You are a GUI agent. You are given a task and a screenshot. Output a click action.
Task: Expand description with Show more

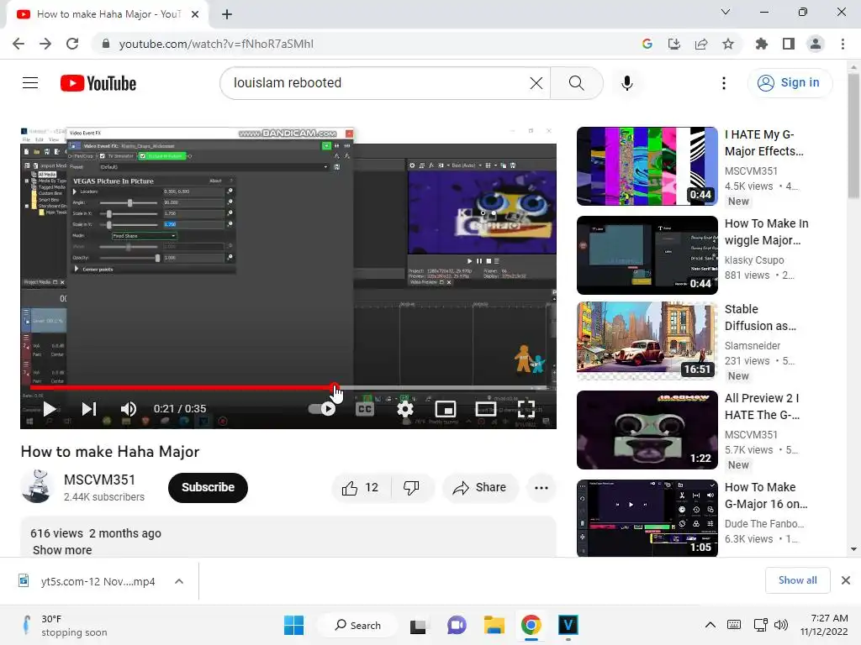pyautogui.click(x=62, y=550)
